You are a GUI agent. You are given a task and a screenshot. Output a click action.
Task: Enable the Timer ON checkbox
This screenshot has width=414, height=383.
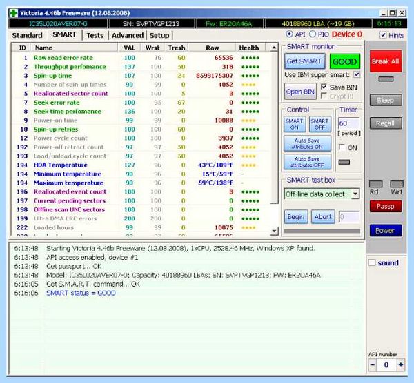tap(342, 147)
